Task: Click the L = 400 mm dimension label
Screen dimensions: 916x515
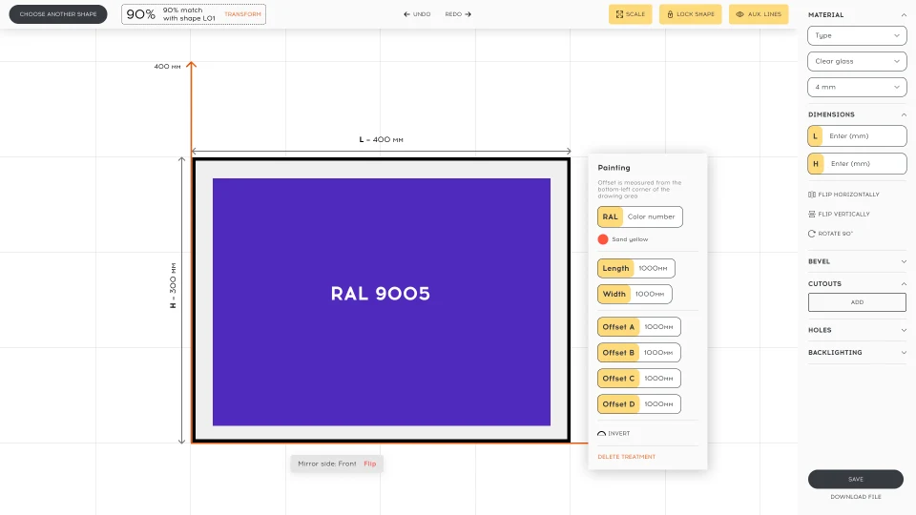Action: pos(381,139)
